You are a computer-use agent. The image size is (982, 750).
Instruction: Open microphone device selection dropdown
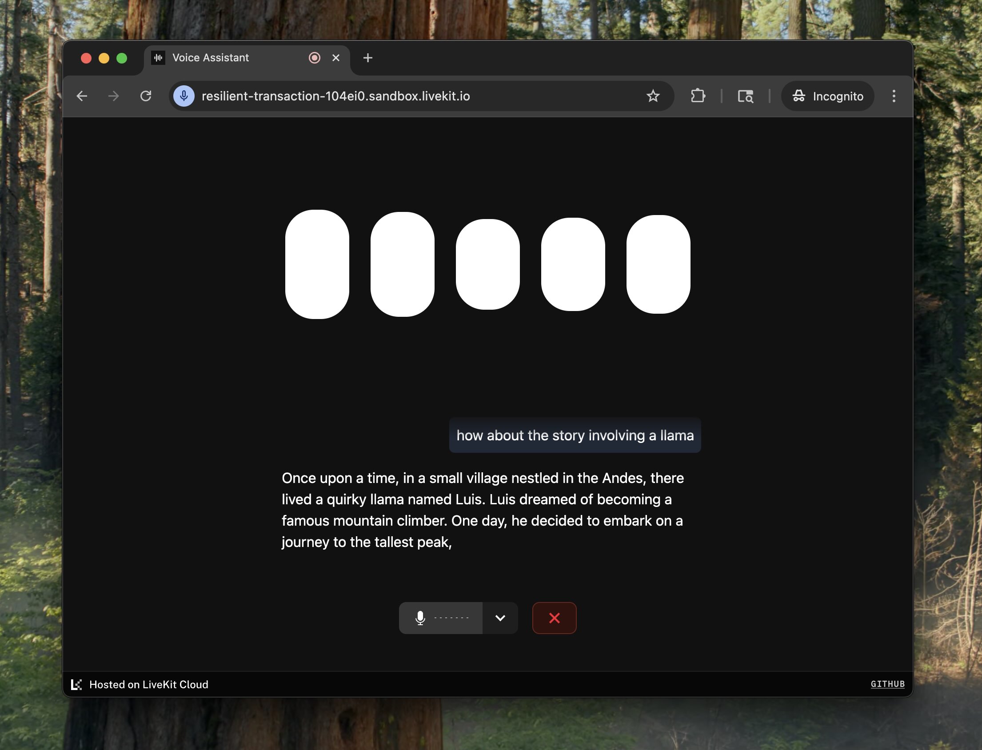[x=500, y=618]
